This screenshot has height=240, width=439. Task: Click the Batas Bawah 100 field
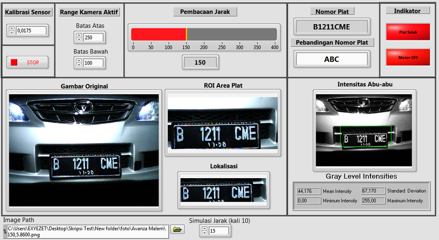pos(93,63)
